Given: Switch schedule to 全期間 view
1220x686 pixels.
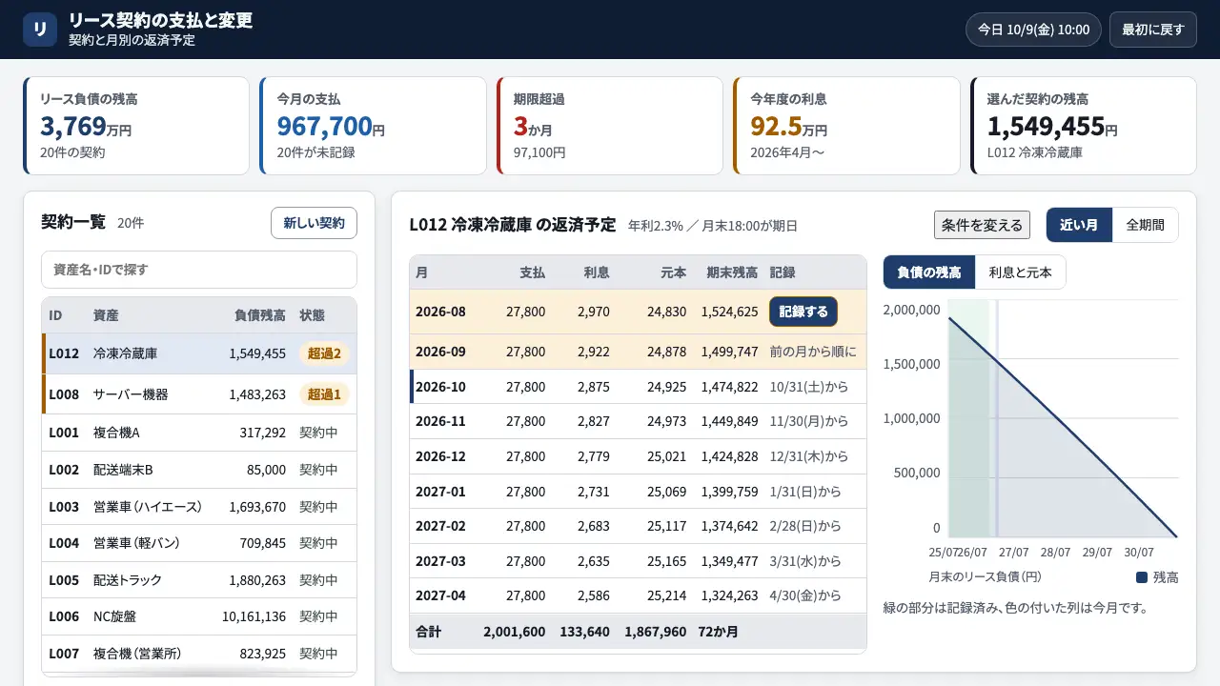Looking at the screenshot, I should (x=1145, y=225).
